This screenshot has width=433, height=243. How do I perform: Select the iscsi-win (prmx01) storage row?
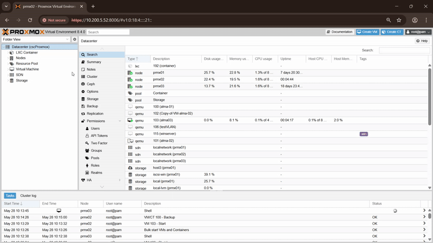[x=277, y=174]
